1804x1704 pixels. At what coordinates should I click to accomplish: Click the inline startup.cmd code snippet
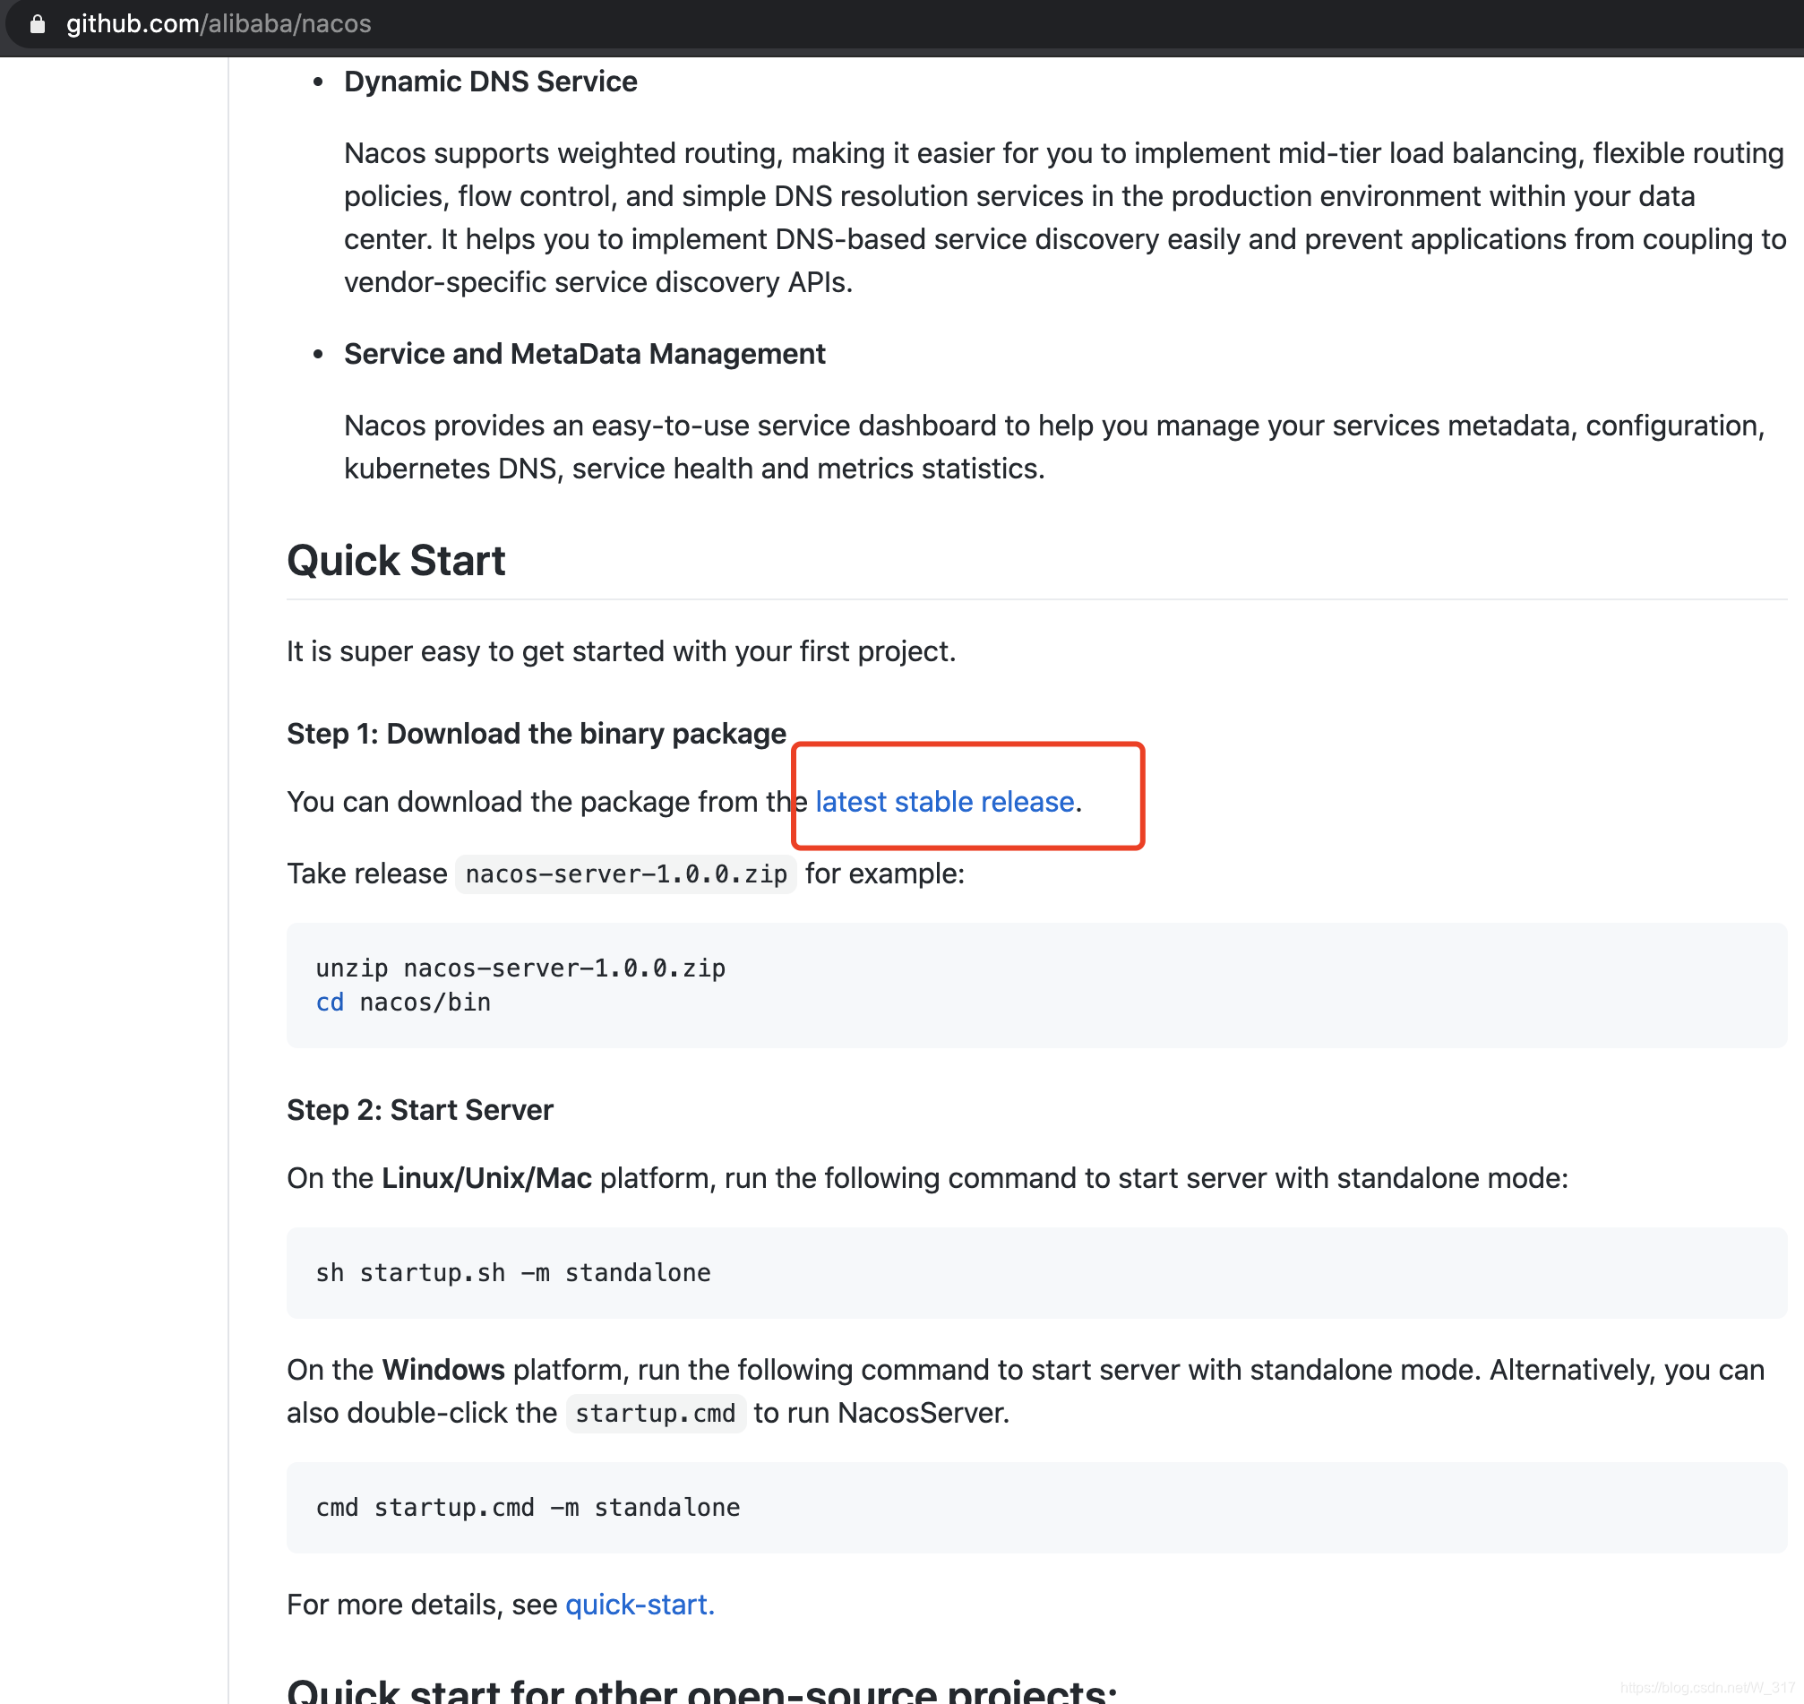[x=655, y=1414]
